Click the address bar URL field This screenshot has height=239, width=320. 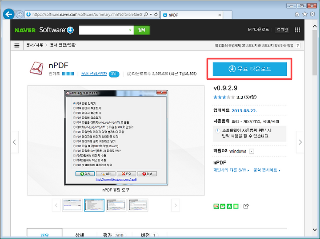click(87, 15)
